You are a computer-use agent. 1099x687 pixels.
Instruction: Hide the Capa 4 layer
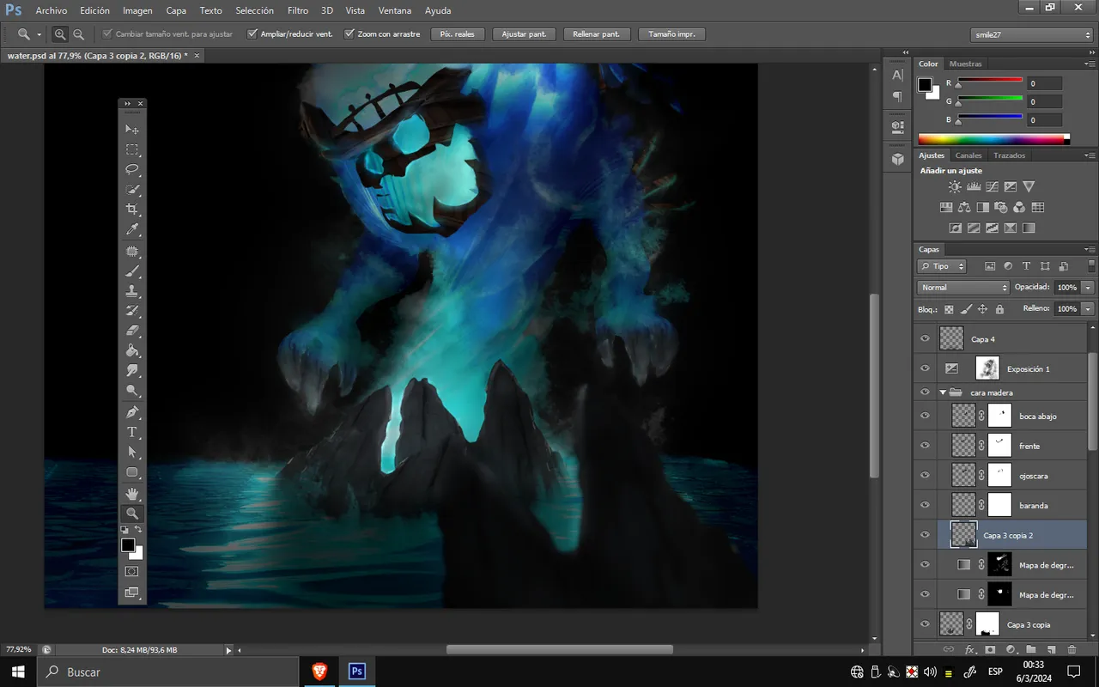pos(925,339)
